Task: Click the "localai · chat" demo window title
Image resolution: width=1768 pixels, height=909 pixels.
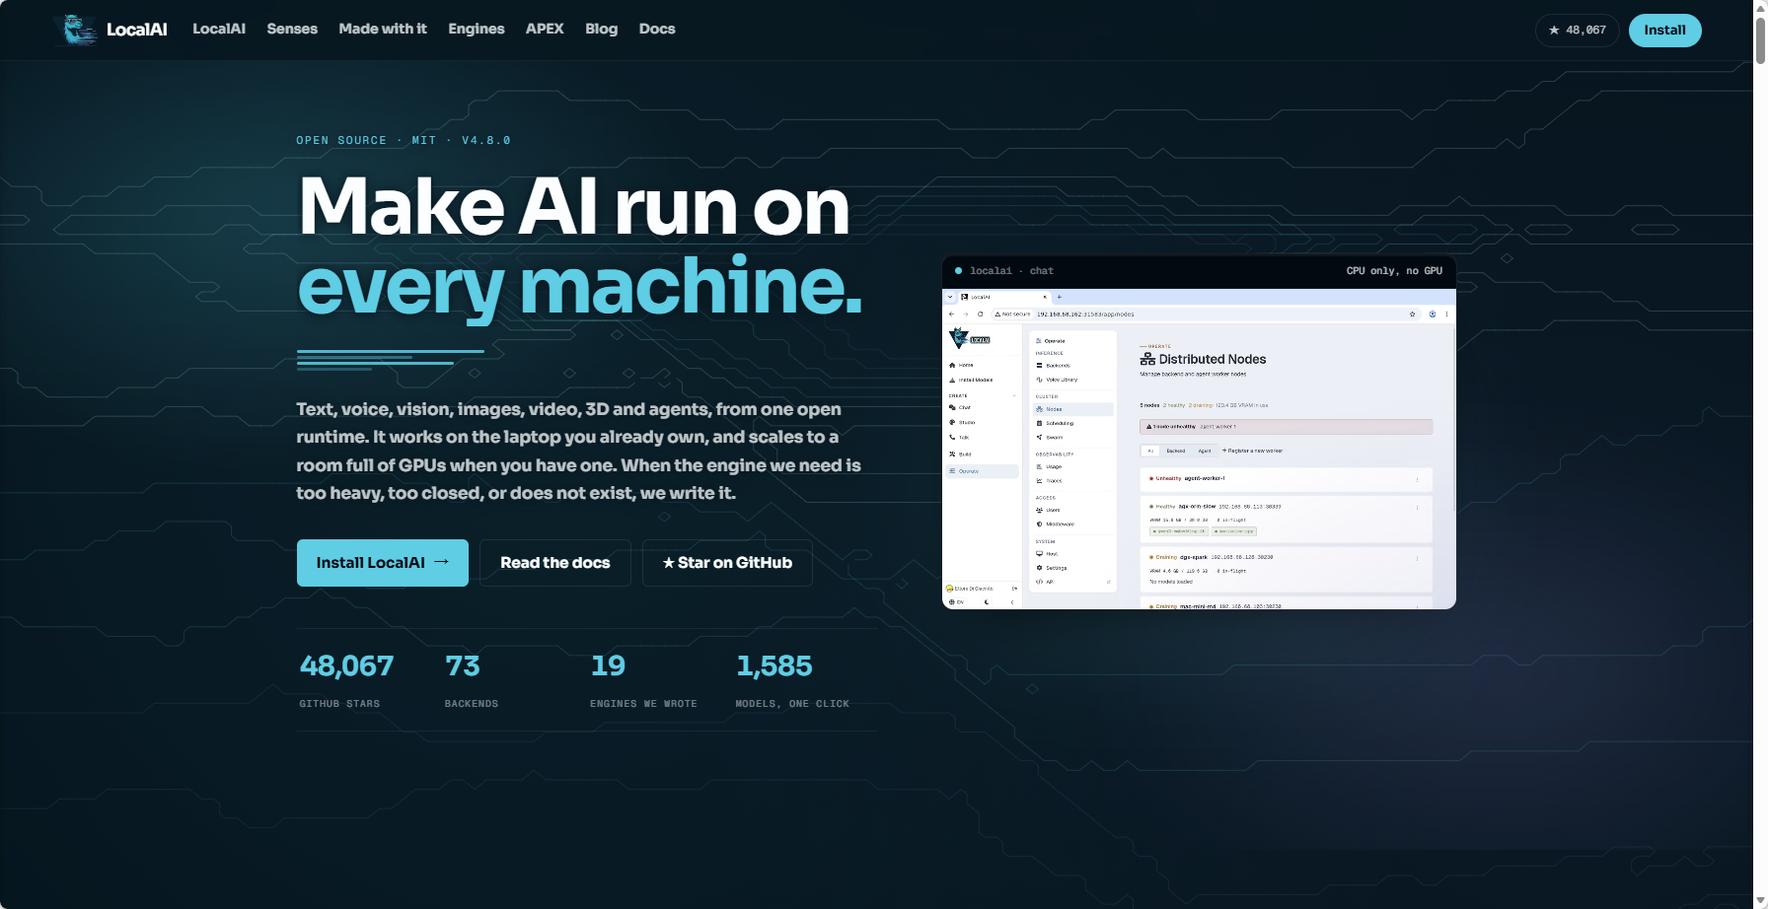Action: tap(1011, 271)
